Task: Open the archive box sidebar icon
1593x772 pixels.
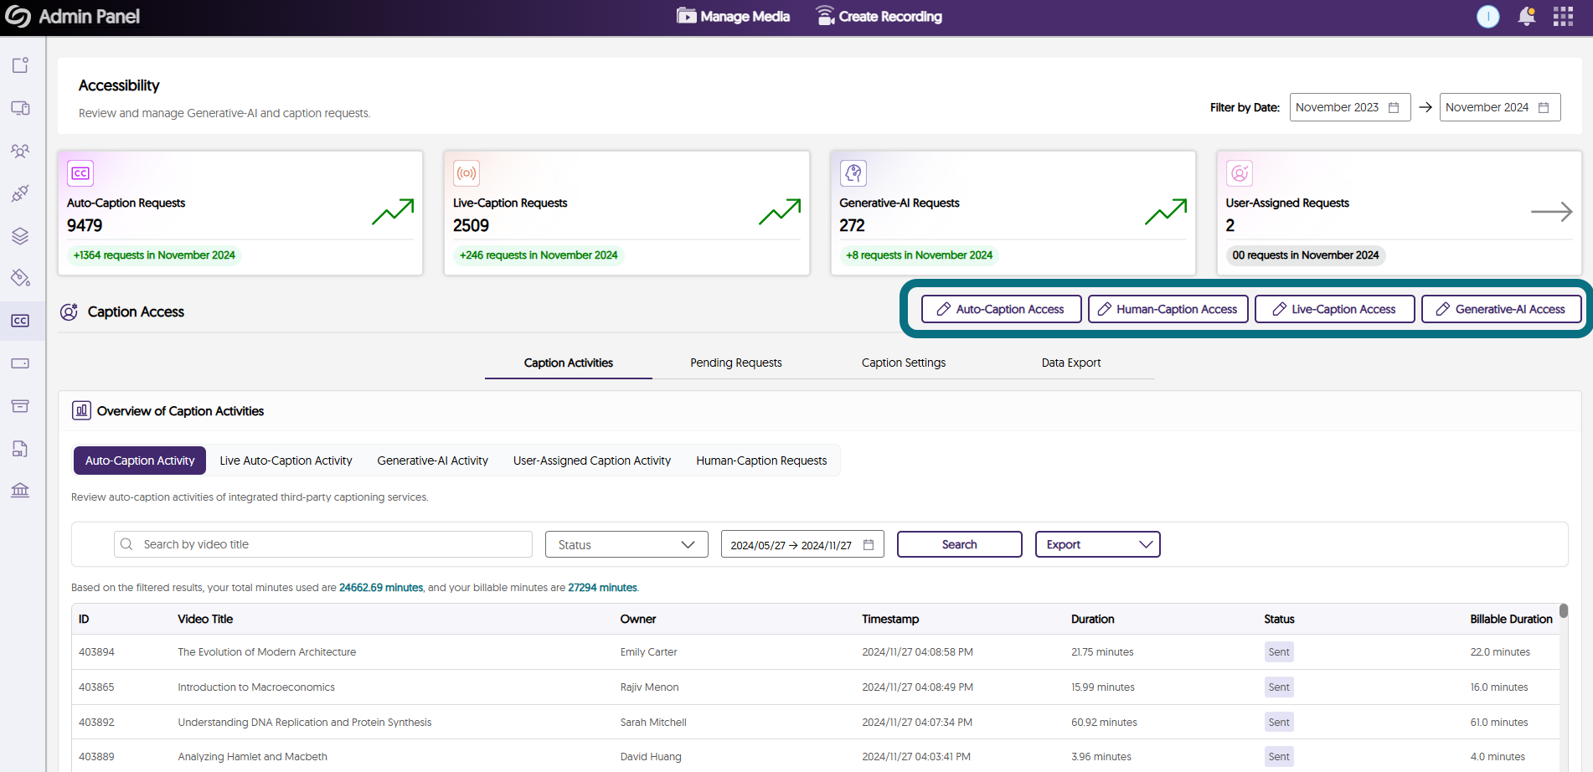Action: 20,406
